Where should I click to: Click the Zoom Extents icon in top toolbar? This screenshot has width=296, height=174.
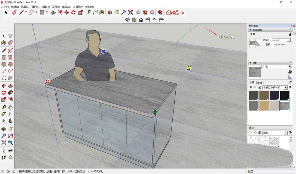(131, 12)
